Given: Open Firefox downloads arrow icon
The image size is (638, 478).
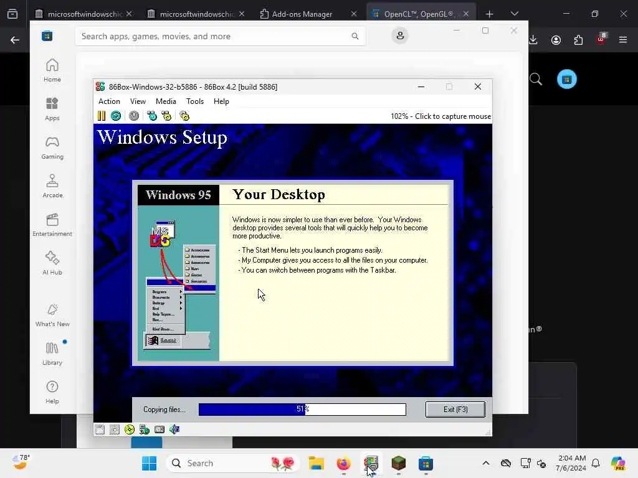Looking at the screenshot, I should pyautogui.click(x=533, y=40).
